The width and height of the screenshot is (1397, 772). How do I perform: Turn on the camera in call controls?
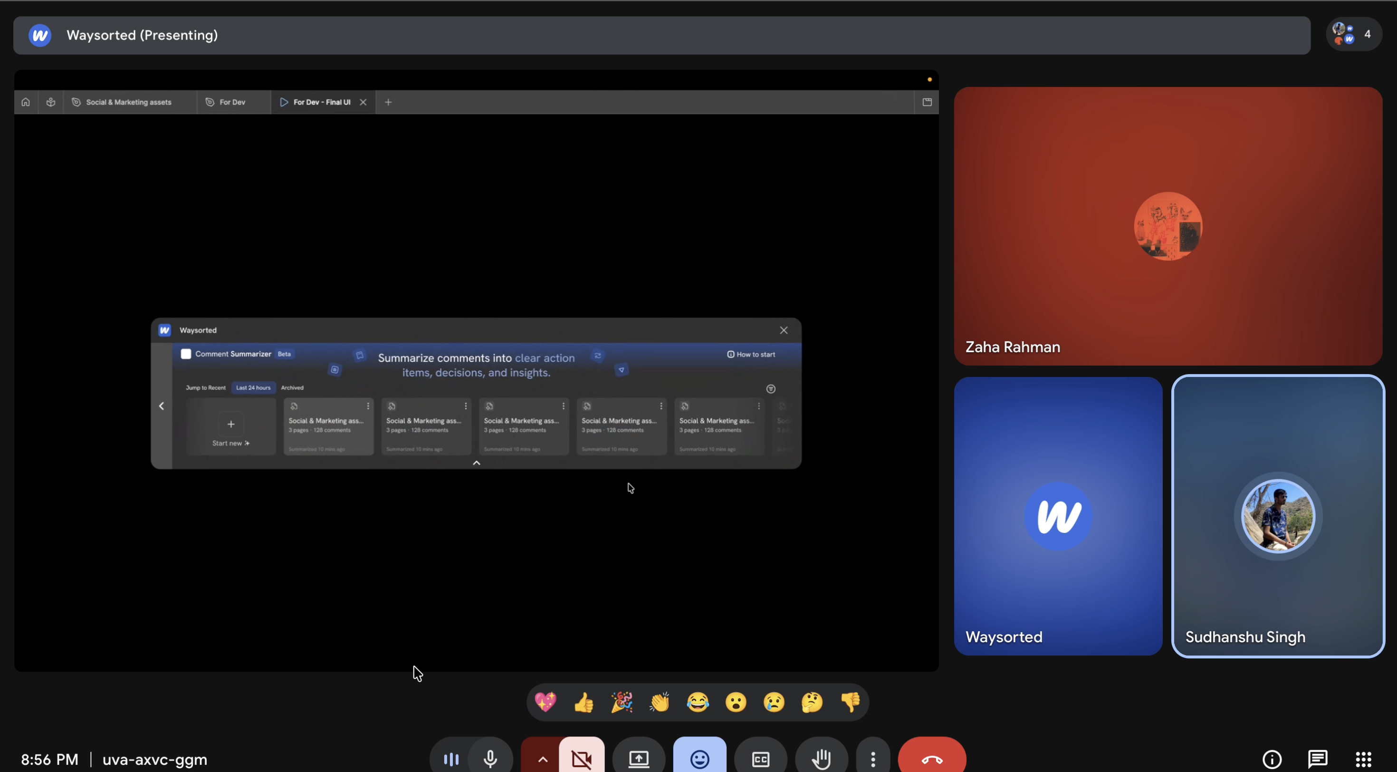581,758
